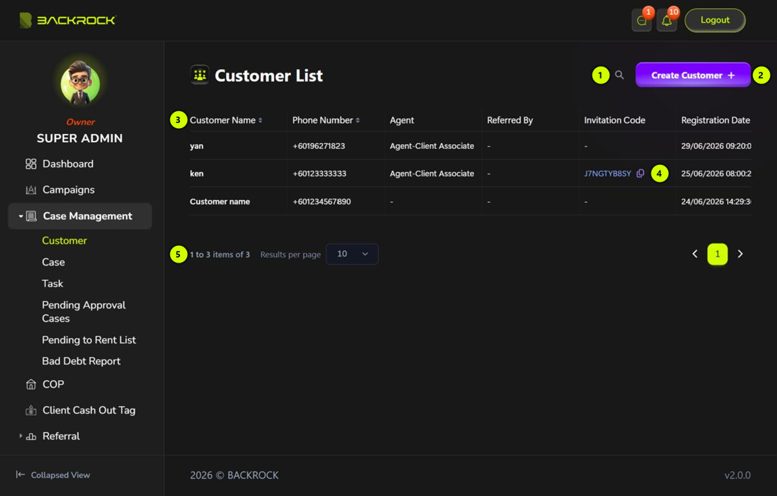777x496 pixels.
Task: Expand the Referral section arrow
Action: click(x=21, y=437)
